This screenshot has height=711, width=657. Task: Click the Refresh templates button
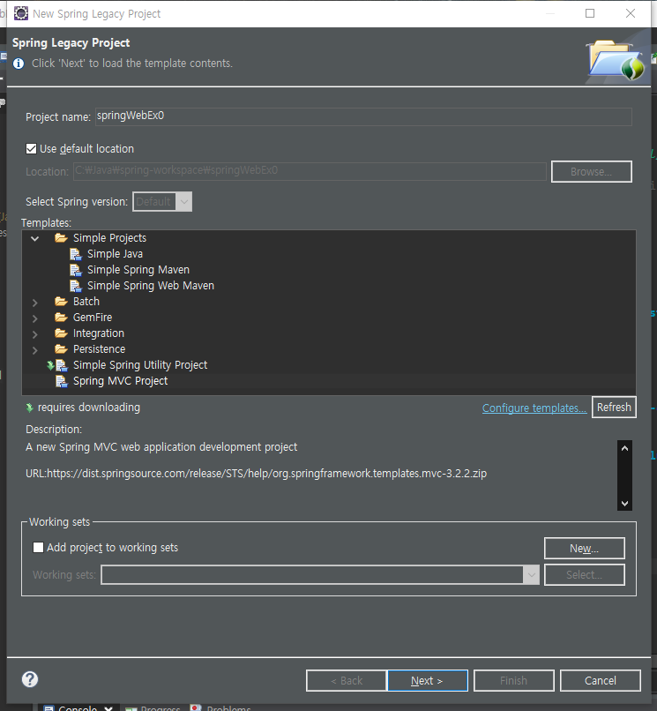coord(614,408)
